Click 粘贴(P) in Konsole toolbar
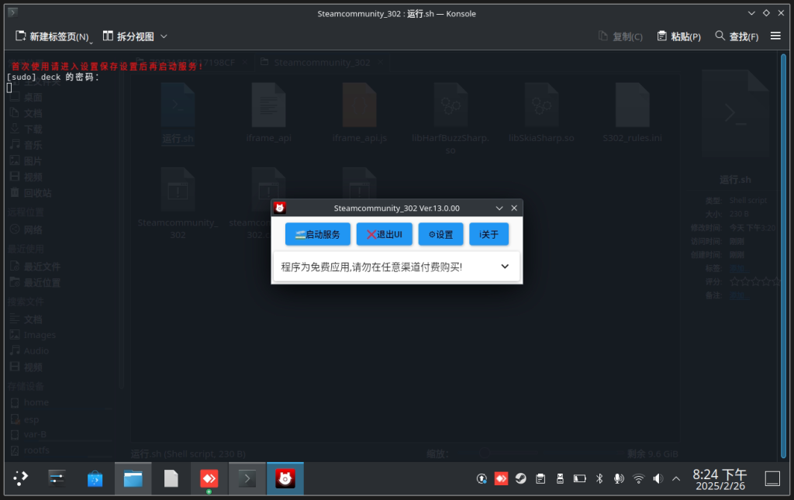Image resolution: width=794 pixels, height=500 pixels. tap(679, 36)
